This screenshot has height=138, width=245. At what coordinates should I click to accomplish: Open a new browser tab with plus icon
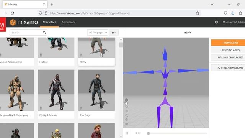coord(52,5)
